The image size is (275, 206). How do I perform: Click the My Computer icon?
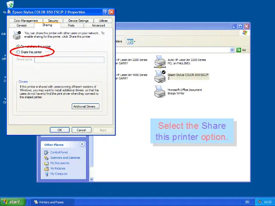[x=46, y=174]
